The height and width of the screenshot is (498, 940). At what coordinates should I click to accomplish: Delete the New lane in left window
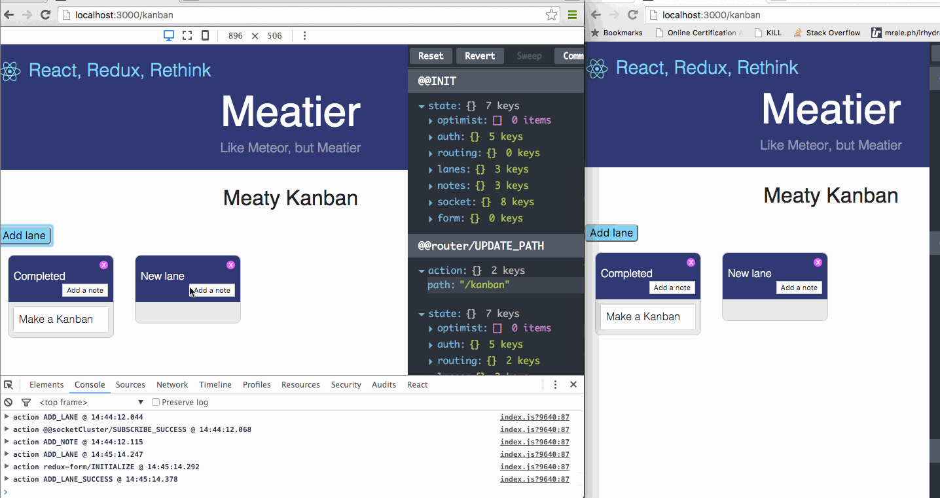tap(230, 265)
